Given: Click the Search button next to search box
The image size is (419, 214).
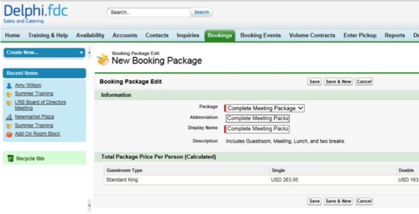Looking at the screenshot, I should pyautogui.click(x=201, y=12).
